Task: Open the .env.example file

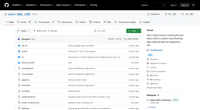Action: click(x=27, y=74)
